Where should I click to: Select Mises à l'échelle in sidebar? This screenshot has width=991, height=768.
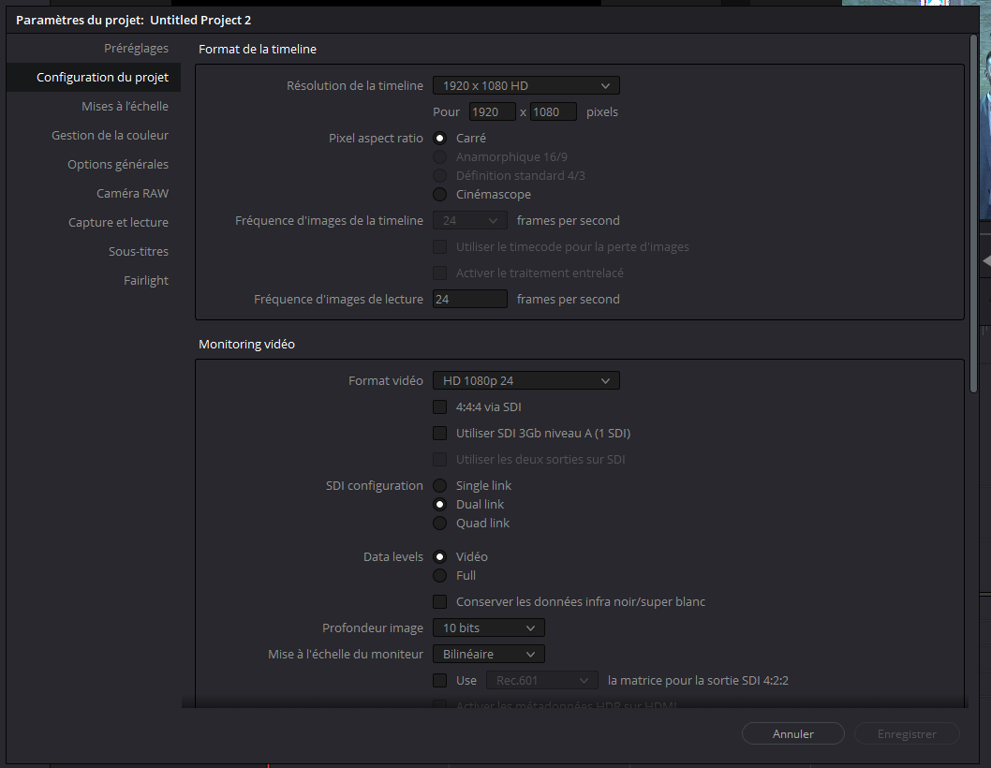click(x=125, y=106)
